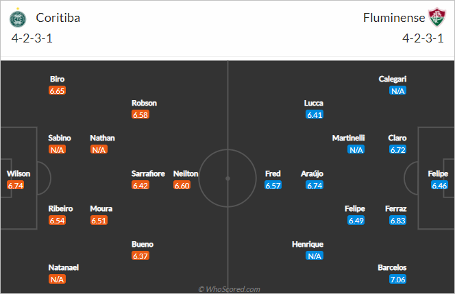Click Biro's 6.65 rating badge
The height and width of the screenshot is (294, 455).
pos(57,91)
